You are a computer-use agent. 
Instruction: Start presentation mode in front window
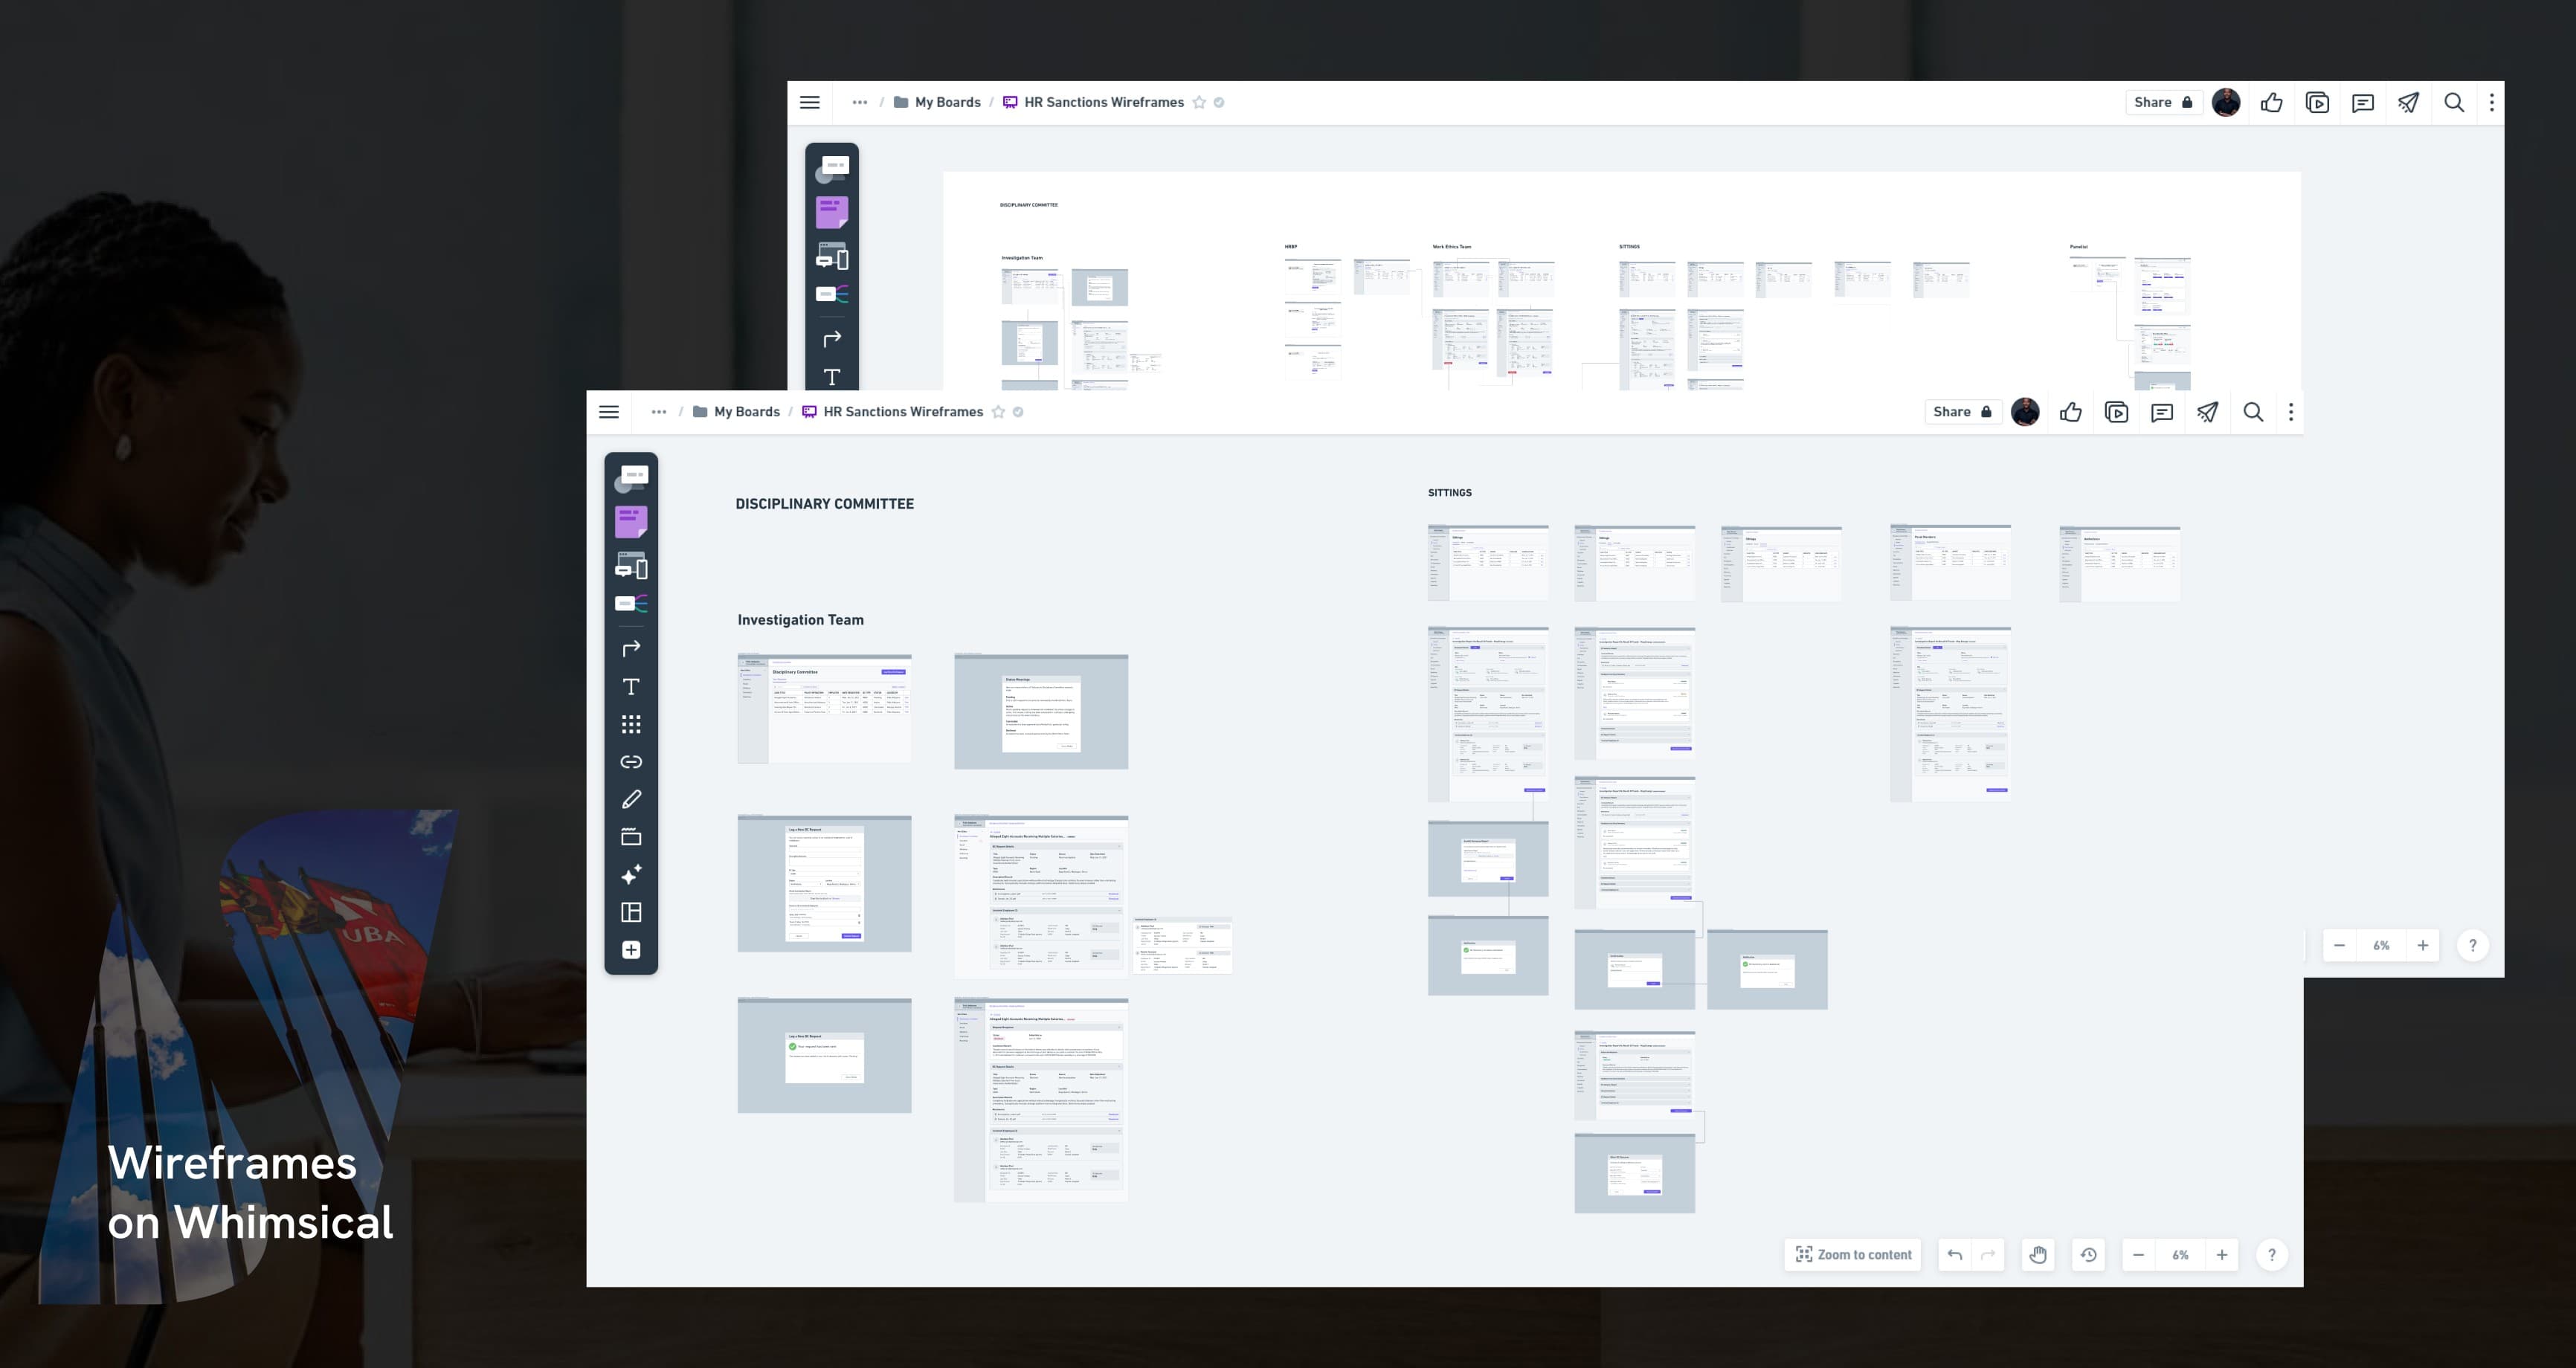tap(2116, 412)
